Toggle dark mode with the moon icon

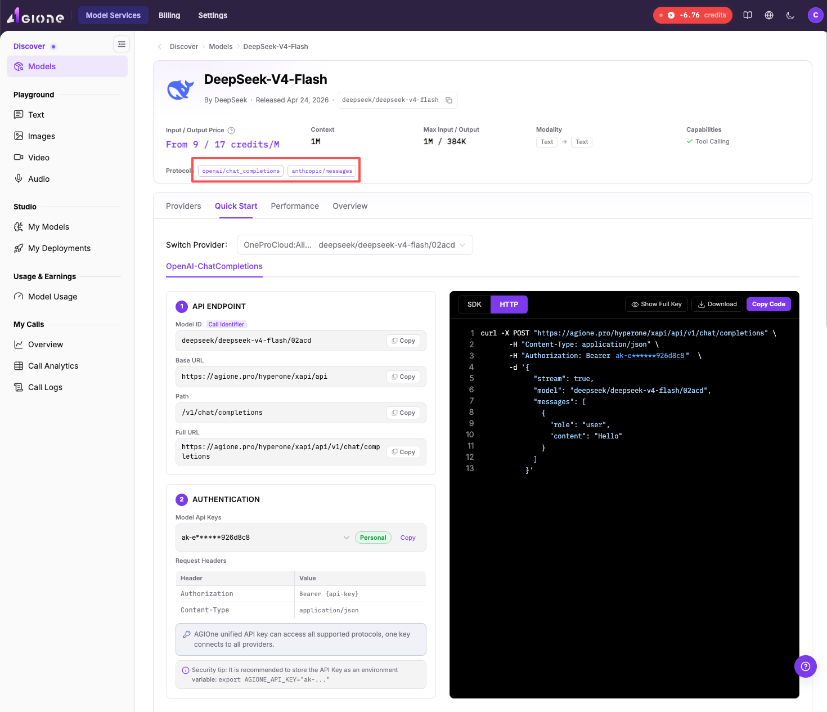pos(790,15)
